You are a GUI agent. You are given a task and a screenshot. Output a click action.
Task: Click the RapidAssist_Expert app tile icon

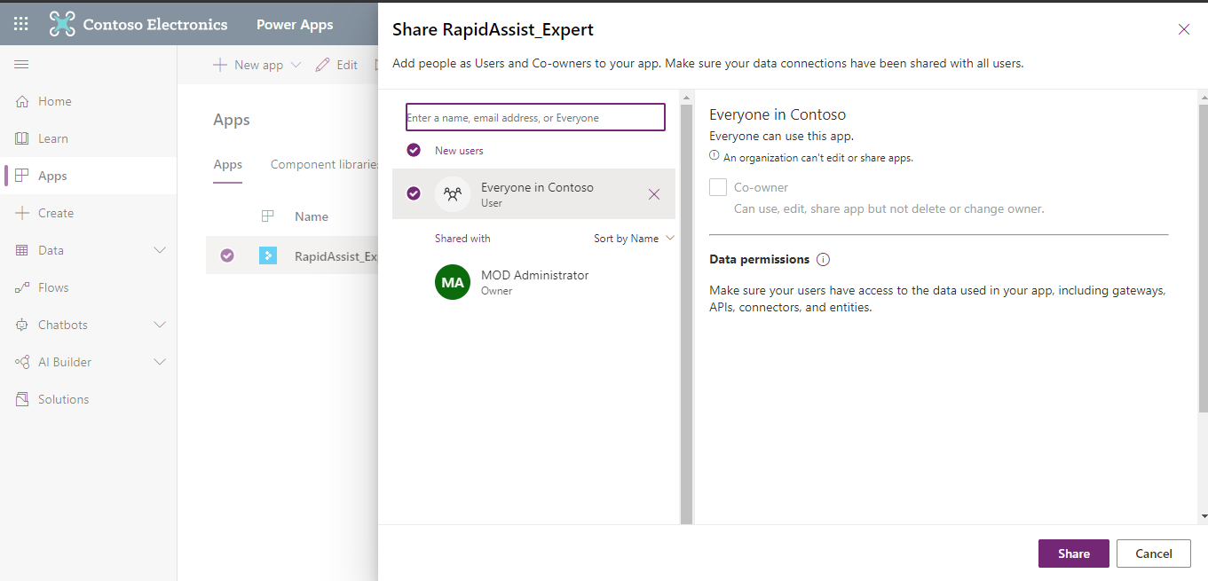click(x=268, y=255)
